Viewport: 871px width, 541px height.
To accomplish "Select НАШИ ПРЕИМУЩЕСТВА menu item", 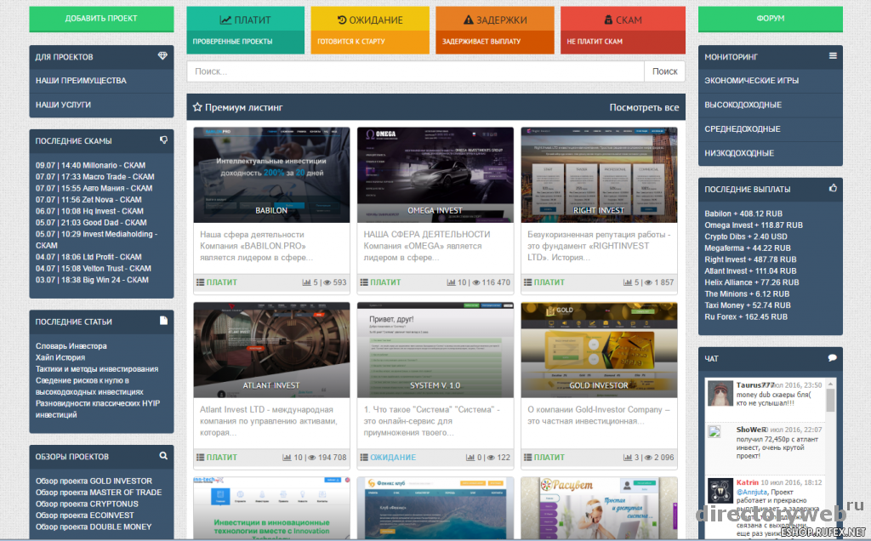I will pyautogui.click(x=101, y=81).
